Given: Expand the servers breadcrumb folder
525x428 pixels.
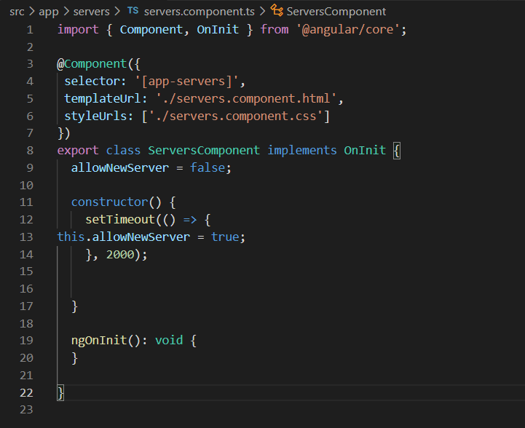Looking at the screenshot, I should pos(92,12).
